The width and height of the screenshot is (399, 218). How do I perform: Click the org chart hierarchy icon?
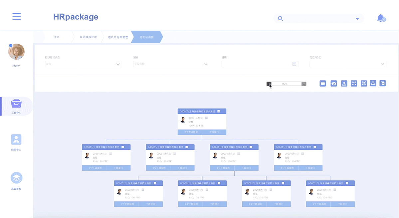373,84
